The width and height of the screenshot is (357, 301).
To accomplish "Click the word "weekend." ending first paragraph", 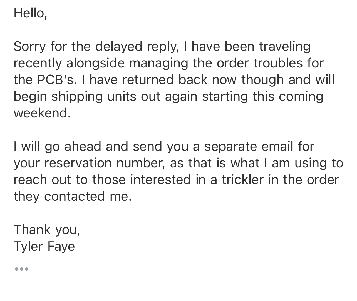I will point(42,113).
